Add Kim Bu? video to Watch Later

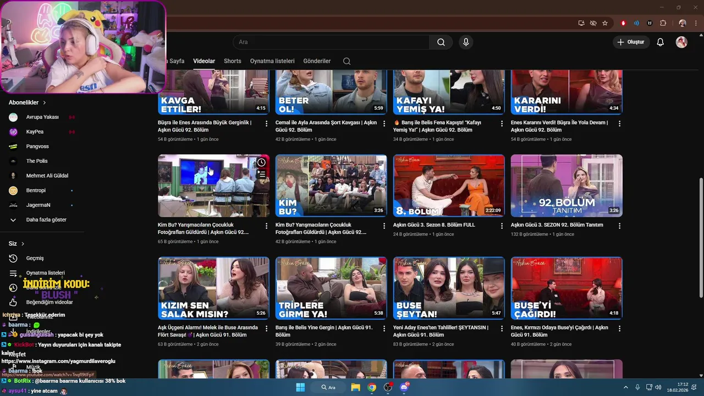[261, 162]
